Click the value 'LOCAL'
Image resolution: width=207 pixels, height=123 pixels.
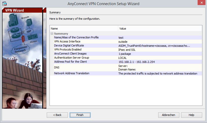point(122,58)
